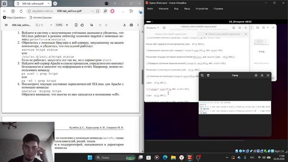Screen dimensions: 288x162
Task: Toggle the microphone tray icon
Action: pos(245,157)
